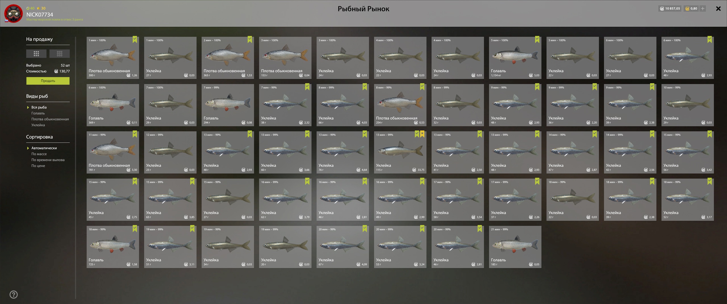Click the plus icon to add gold
727x304 pixels.
703,9
